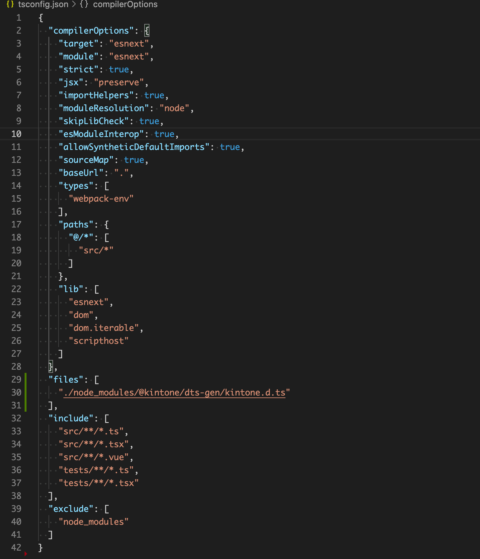
Task: Click the "dom" string on line 24
Action: click(81, 315)
